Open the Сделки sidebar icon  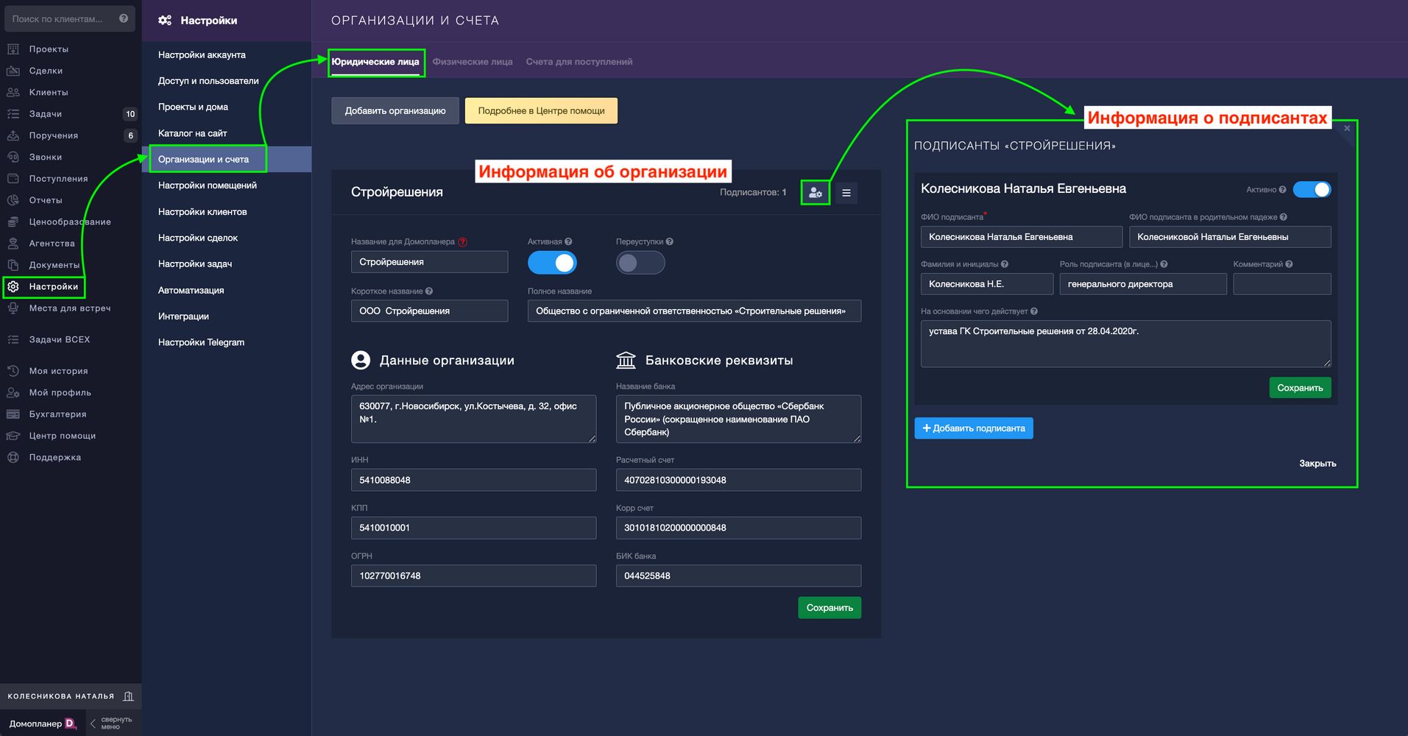tap(13, 71)
